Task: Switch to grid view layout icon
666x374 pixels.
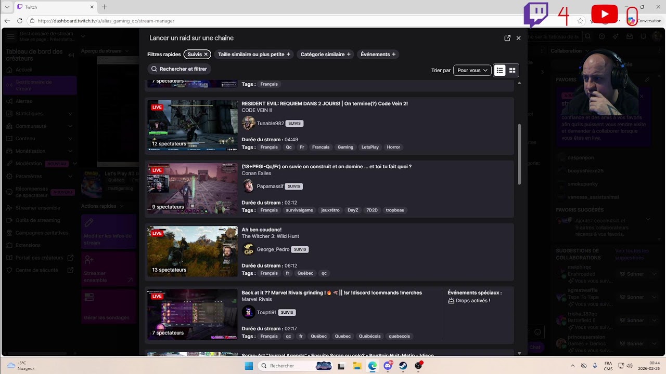Action: tap(512, 70)
